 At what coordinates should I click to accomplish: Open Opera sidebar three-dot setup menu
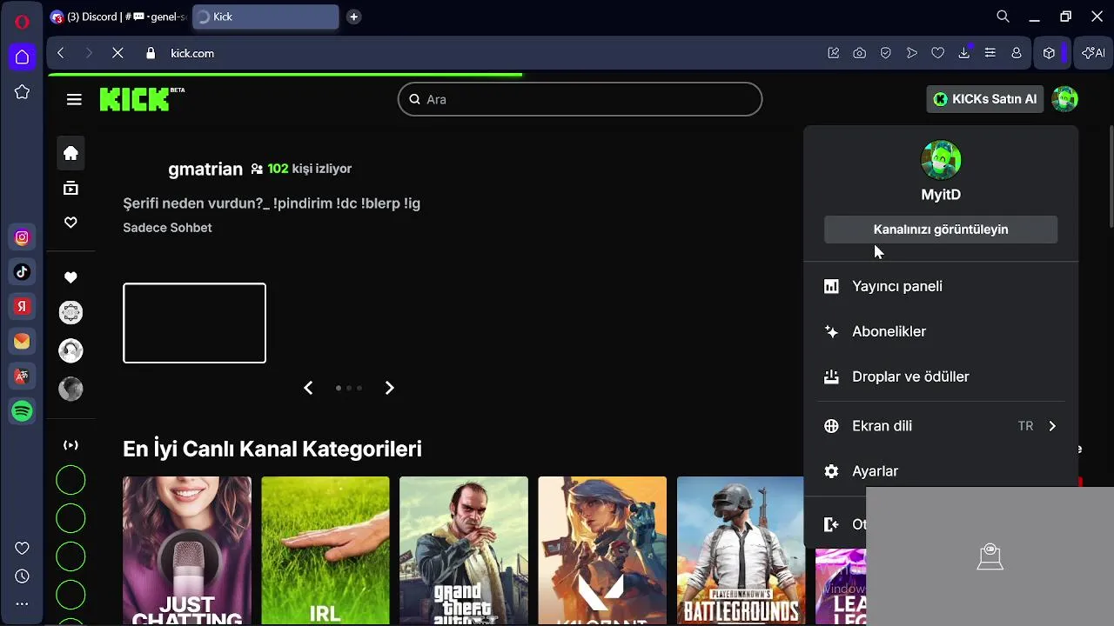click(x=22, y=603)
